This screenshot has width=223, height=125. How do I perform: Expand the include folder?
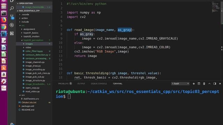(34, 22)
